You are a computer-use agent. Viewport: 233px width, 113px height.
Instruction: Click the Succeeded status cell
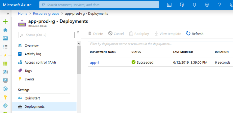[x=142, y=62]
